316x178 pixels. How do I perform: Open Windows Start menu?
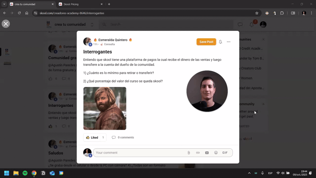click(7, 173)
